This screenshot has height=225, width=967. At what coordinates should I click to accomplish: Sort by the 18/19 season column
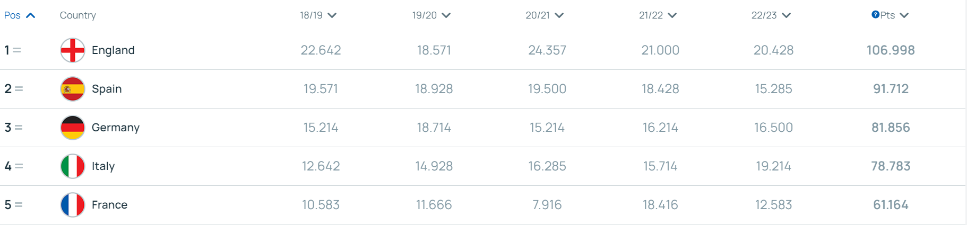point(318,15)
